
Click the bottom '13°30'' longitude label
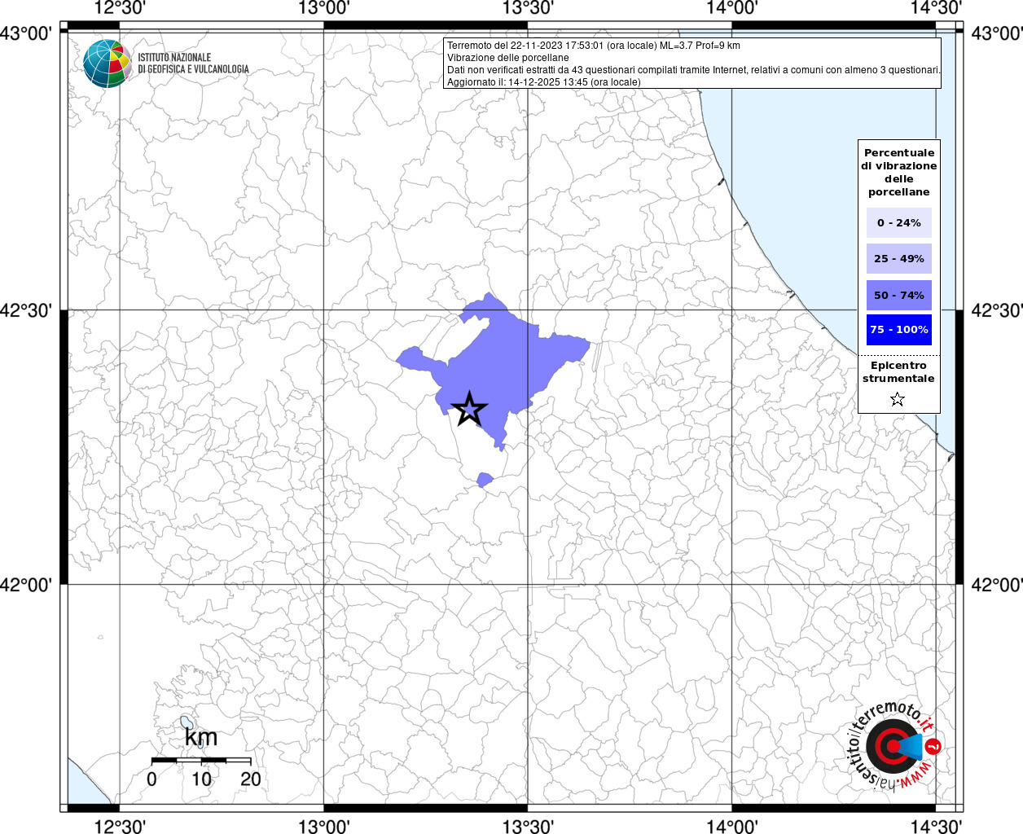pos(528,826)
